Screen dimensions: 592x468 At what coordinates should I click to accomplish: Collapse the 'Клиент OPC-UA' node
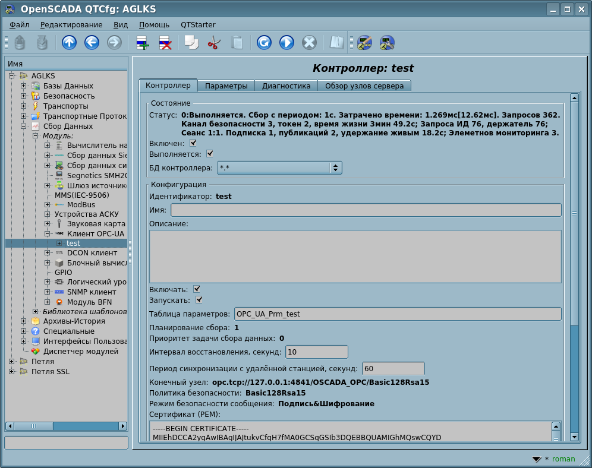click(47, 234)
